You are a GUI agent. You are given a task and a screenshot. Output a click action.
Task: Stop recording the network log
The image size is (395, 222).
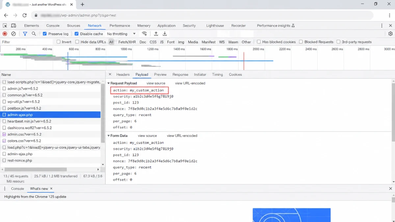point(5,34)
